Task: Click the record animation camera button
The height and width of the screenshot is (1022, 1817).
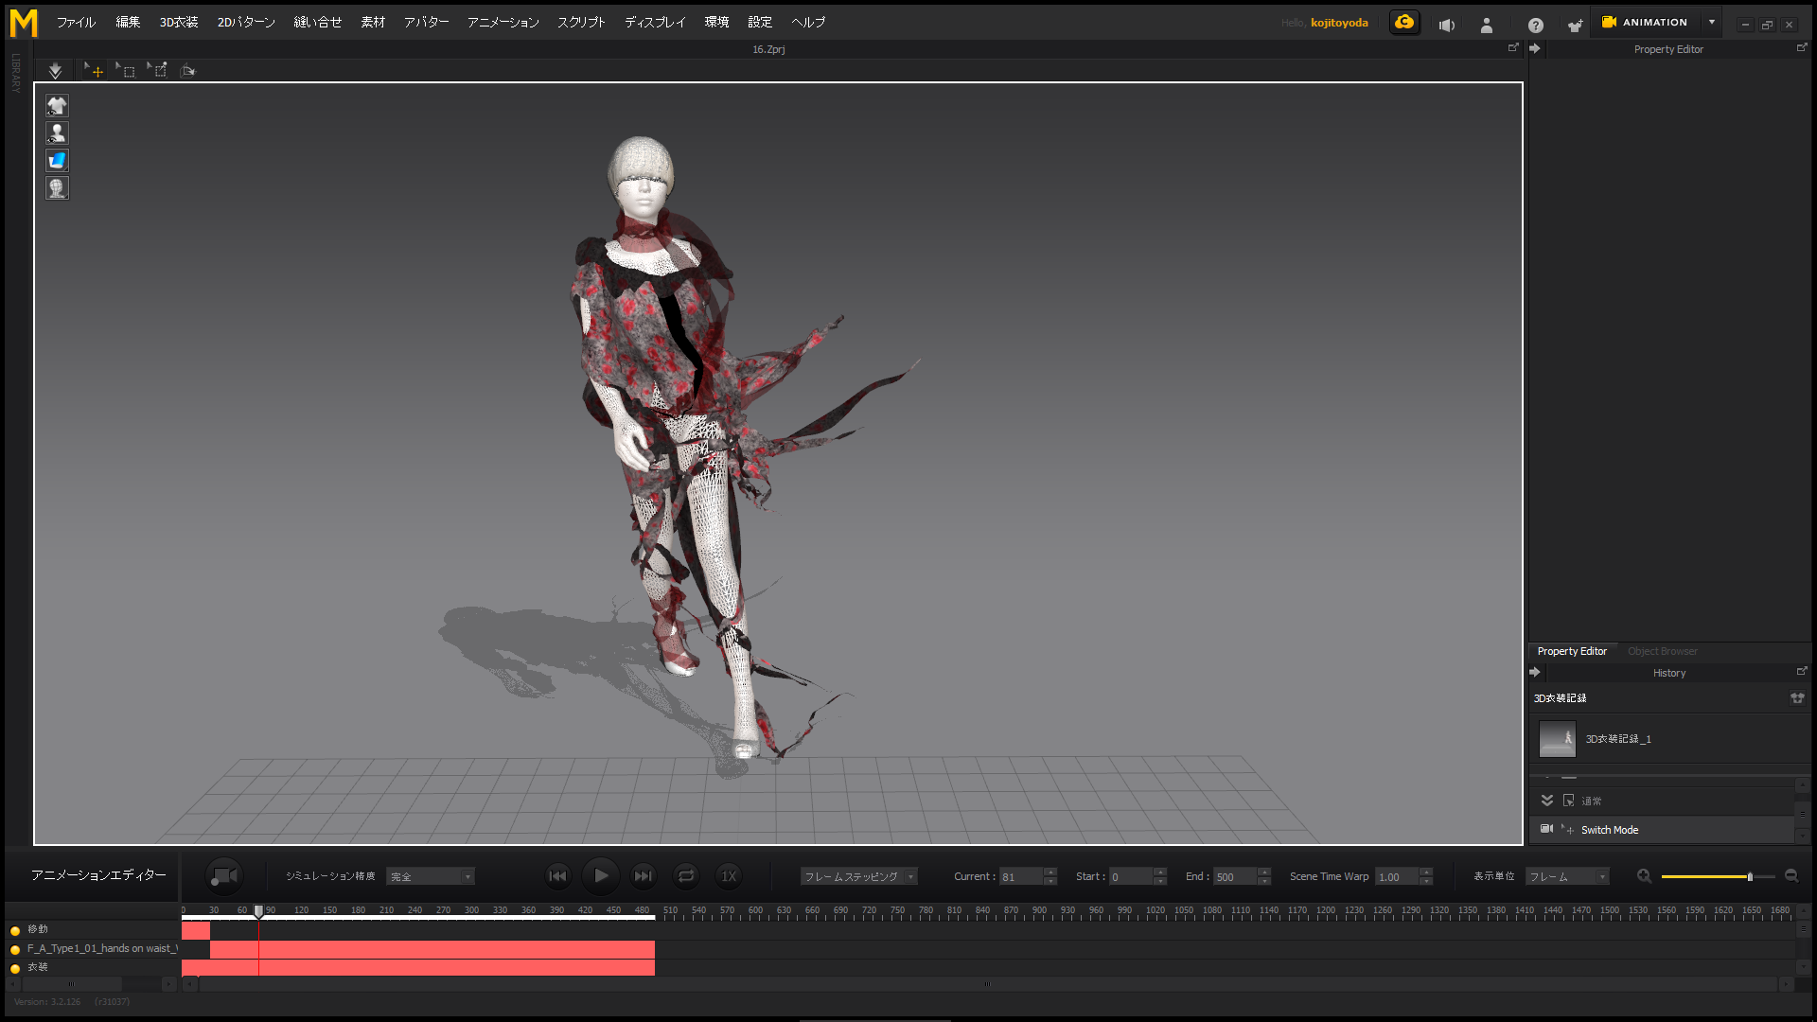Action: (x=224, y=875)
